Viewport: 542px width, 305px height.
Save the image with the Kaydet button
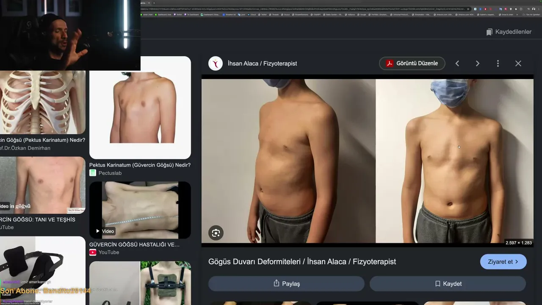(x=448, y=284)
